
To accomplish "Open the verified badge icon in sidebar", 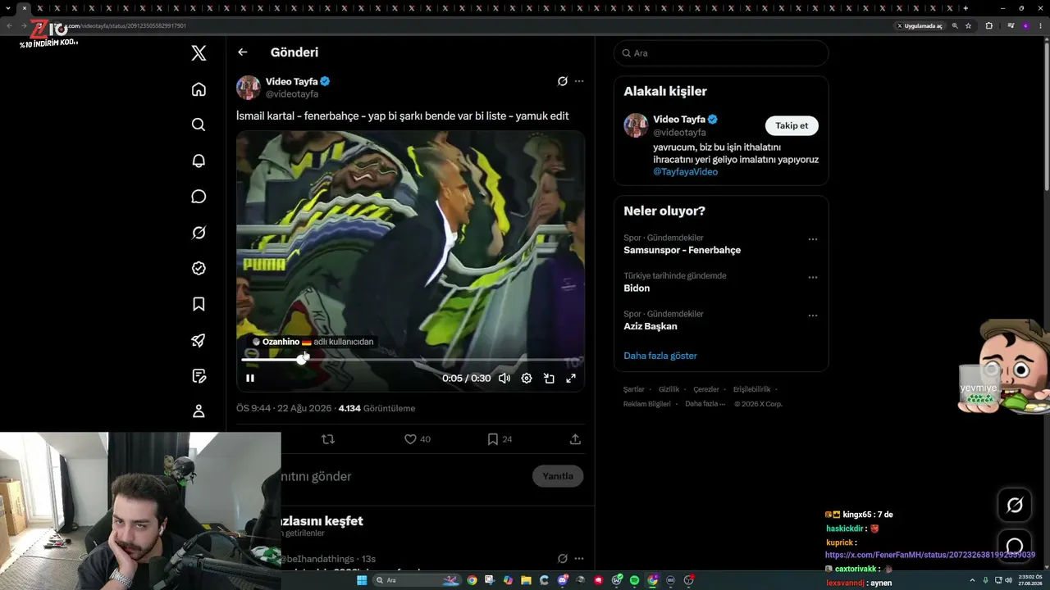I will [x=199, y=268].
